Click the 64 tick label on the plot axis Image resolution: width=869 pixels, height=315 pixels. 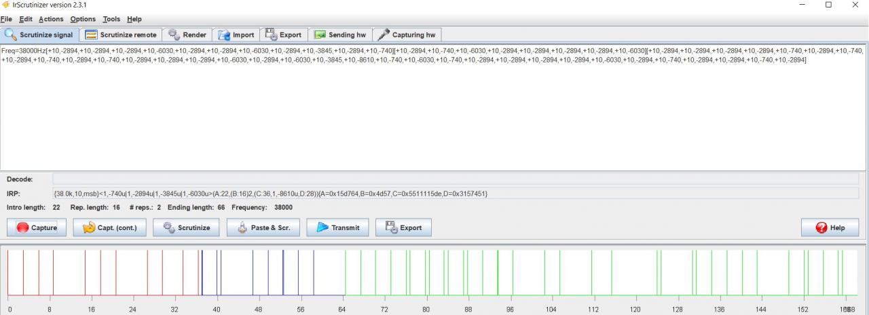click(x=342, y=309)
